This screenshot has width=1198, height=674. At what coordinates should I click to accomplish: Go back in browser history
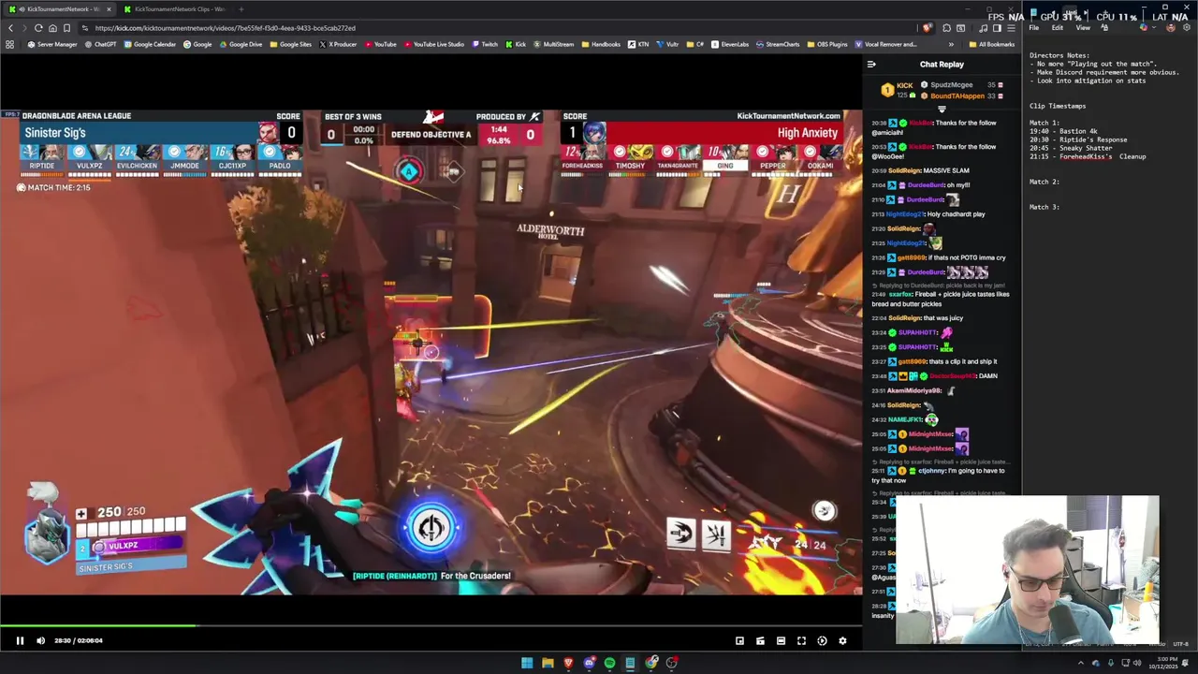[10, 28]
